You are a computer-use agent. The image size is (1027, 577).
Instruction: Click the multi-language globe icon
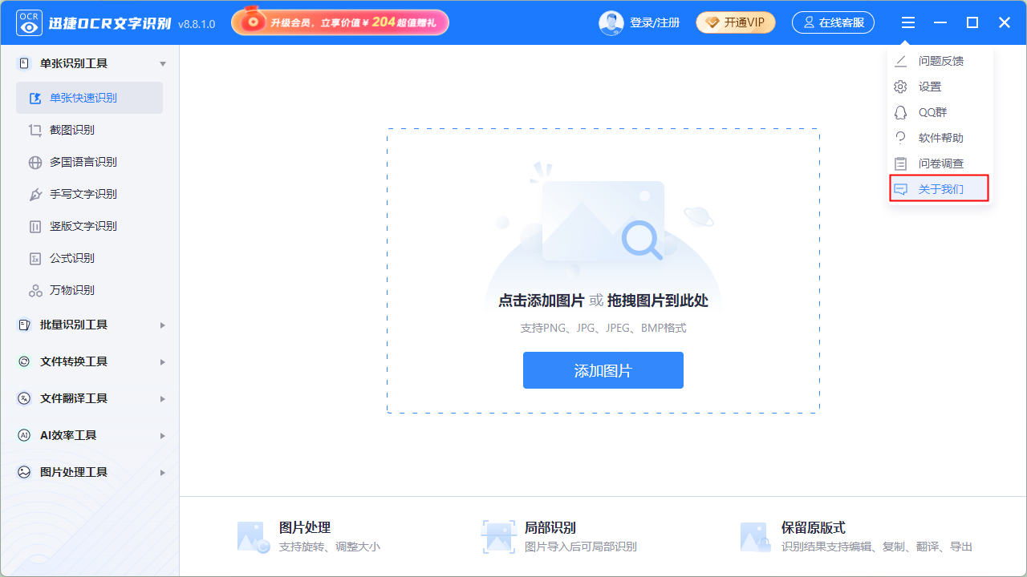point(35,162)
